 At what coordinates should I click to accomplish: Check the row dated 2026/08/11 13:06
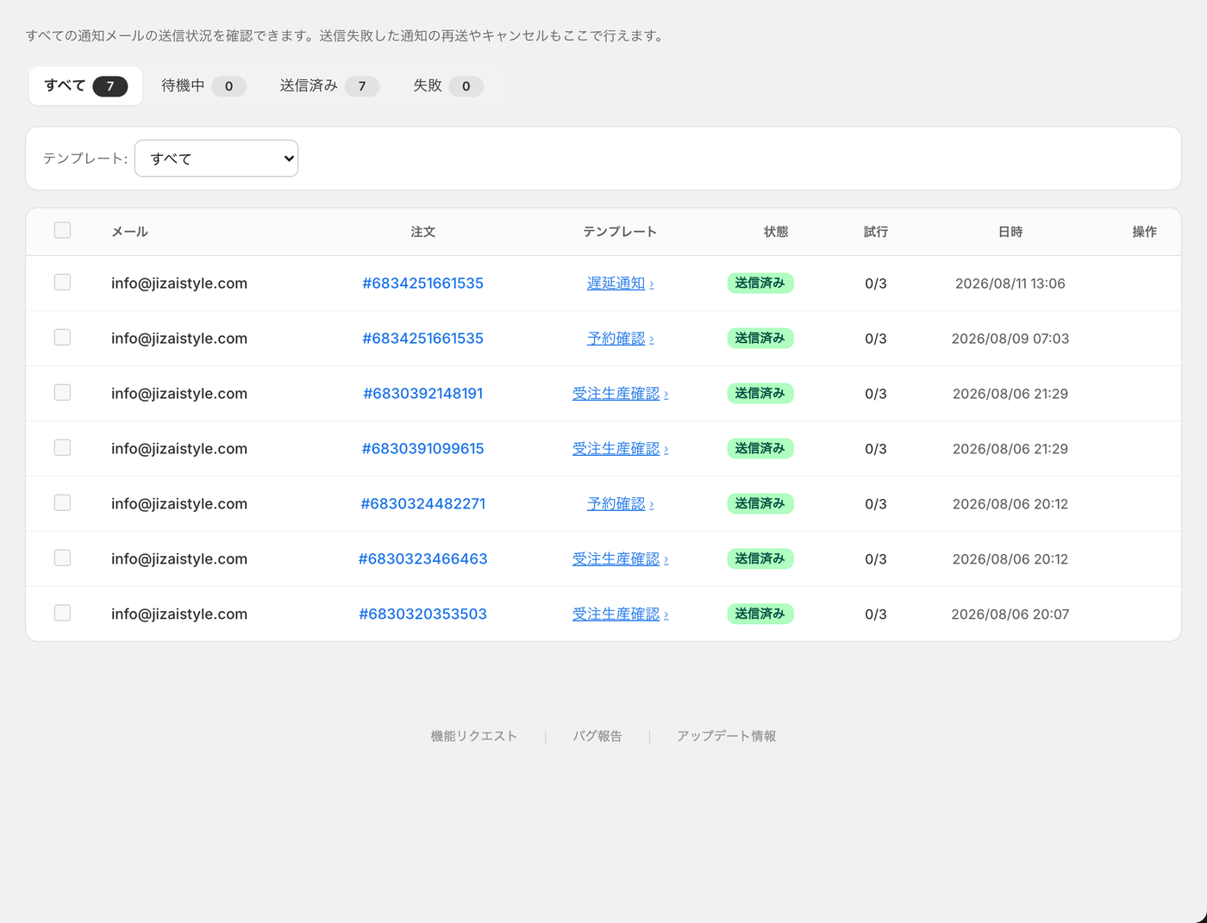coord(62,282)
